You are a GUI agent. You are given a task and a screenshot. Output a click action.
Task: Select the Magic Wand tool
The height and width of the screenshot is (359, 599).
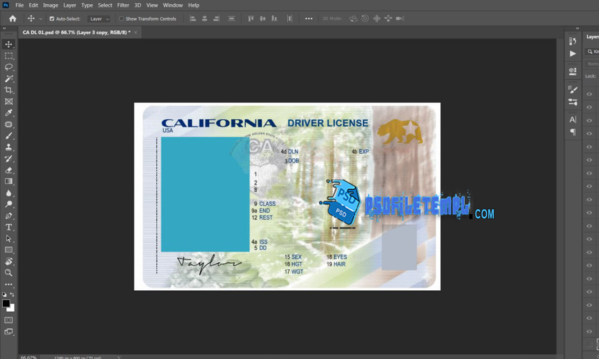[8, 79]
